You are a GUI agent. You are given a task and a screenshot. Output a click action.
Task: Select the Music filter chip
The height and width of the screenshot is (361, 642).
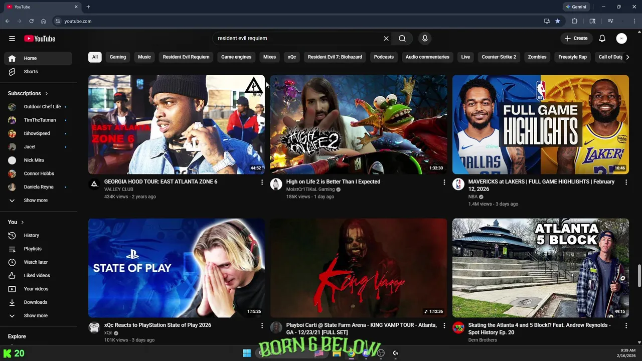coord(144,57)
